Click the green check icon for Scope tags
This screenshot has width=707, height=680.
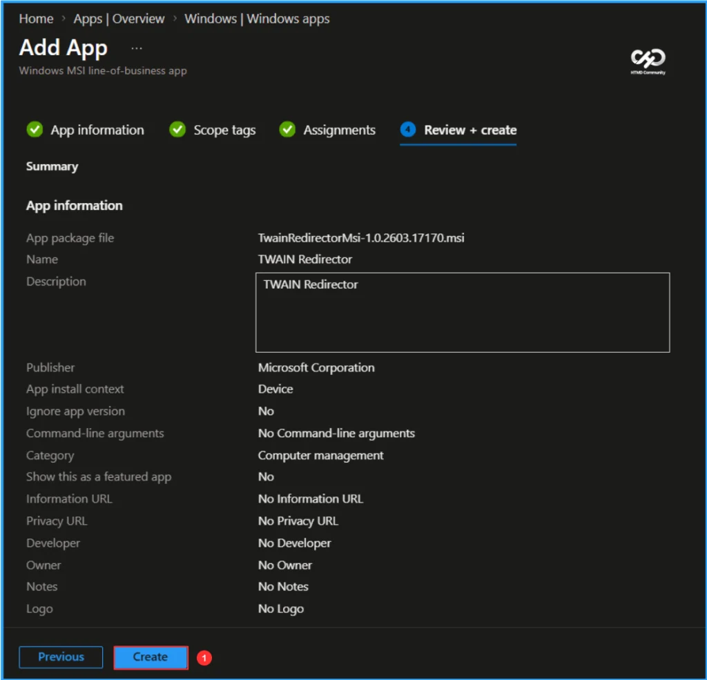pos(177,129)
